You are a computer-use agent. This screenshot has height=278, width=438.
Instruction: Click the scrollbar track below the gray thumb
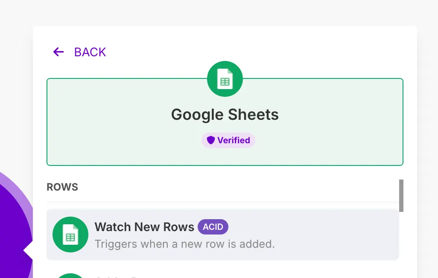coord(401,247)
